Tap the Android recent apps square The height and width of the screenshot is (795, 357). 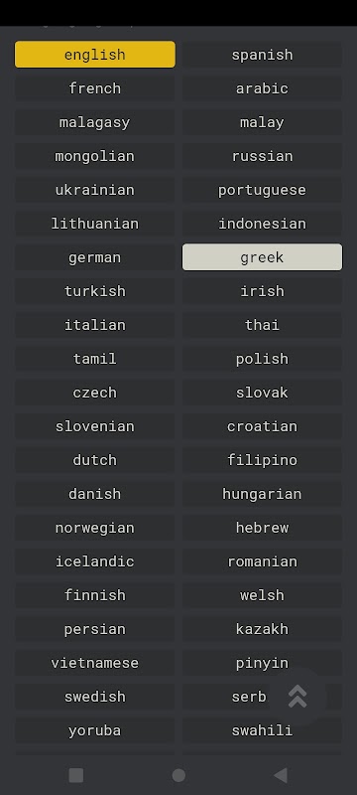[75, 775]
